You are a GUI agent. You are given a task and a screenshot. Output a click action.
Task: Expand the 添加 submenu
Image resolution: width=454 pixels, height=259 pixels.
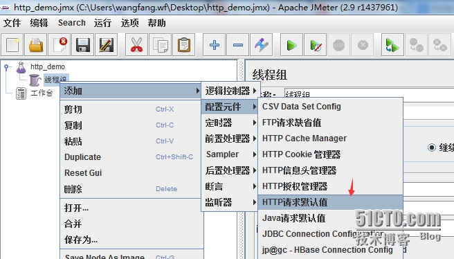tap(131, 91)
